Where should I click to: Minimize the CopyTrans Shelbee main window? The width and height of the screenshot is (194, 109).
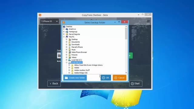click(139, 15)
